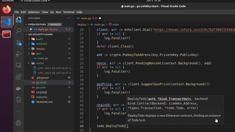Screen dimensions: 235x132
Task: Collapse the Open Editors section
Action: point(26,25)
